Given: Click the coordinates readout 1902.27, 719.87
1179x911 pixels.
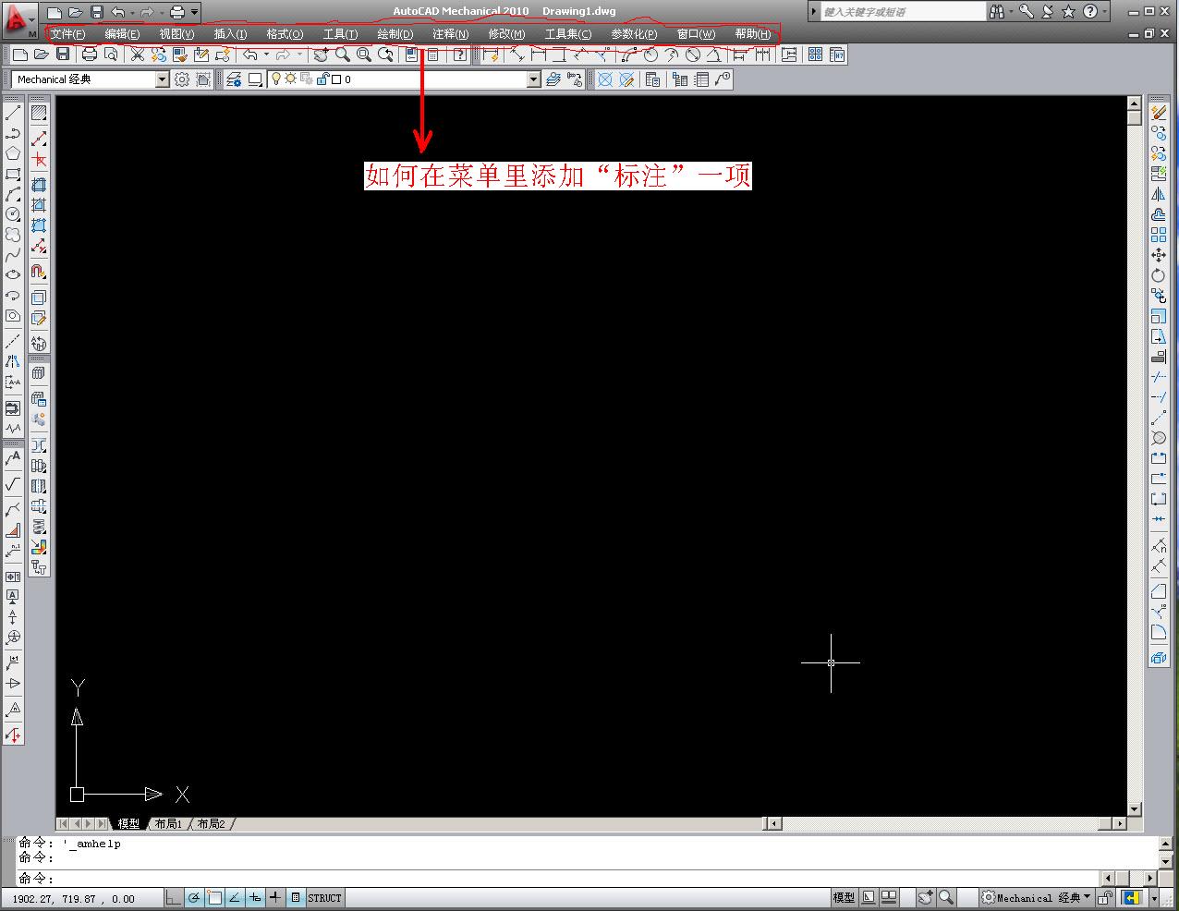Looking at the screenshot, I should (x=74, y=898).
